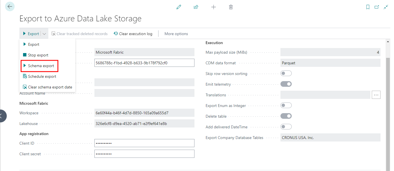The height and width of the screenshot is (171, 394).
Task: Select Schedule export menu item
Action: click(47, 76)
